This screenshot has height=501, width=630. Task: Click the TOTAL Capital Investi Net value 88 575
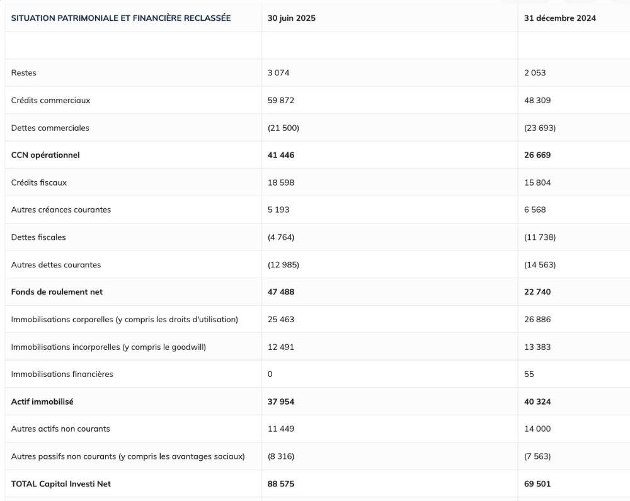281,484
